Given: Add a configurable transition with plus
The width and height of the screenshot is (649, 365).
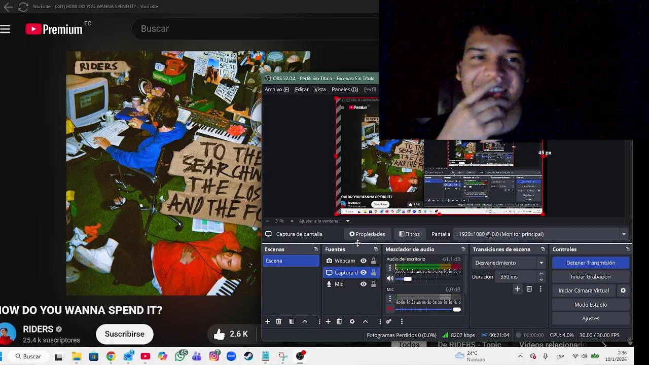Looking at the screenshot, I should [517, 289].
